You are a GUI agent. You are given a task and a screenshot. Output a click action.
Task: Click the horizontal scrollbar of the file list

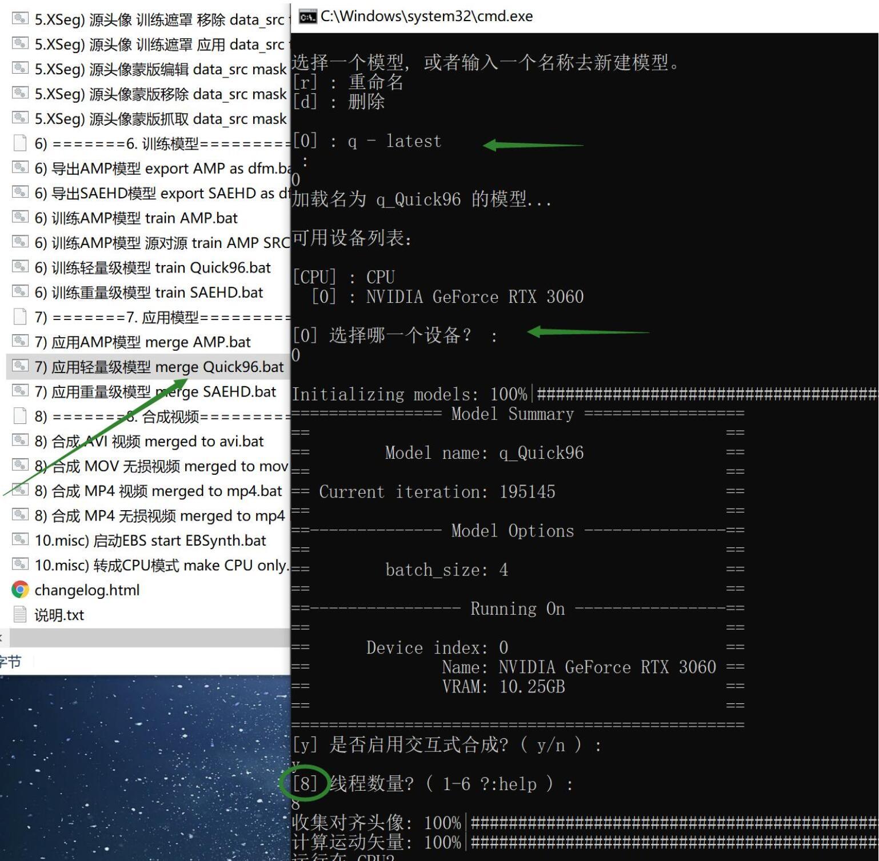pos(149,638)
